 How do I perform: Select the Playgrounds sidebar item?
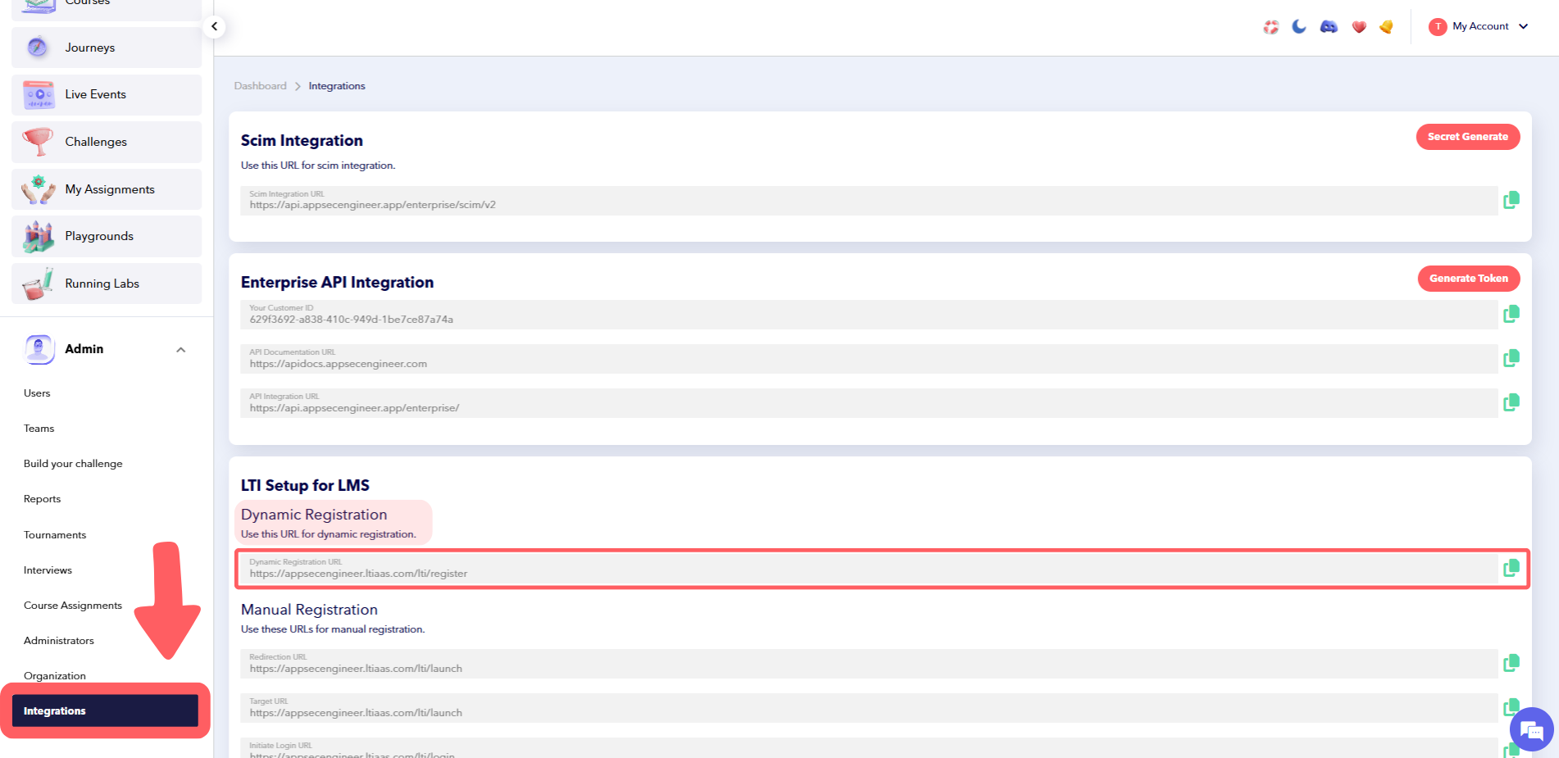click(x=98, y=235)
